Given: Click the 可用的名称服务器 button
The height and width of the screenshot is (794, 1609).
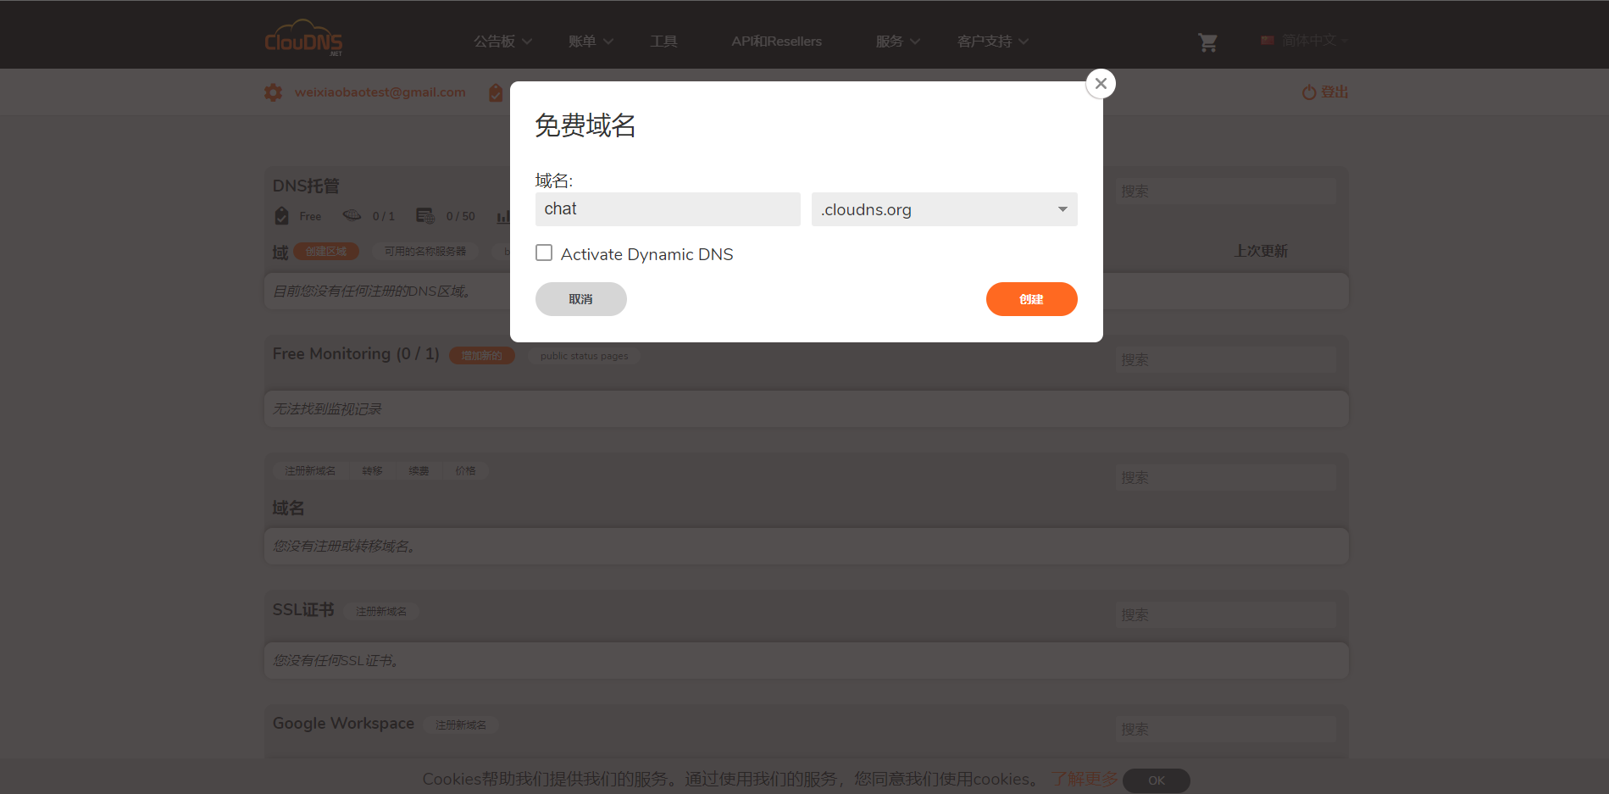Looking at the screenshot, I should click(x=425, y=252).
